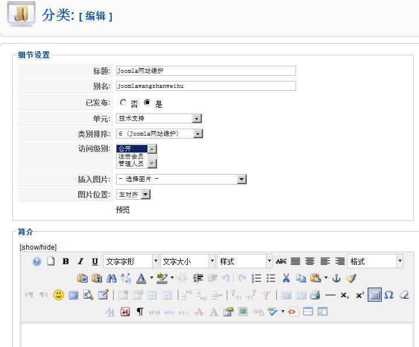Image resolution: width=419 pixels, height=347 pixels.
Task: Click the editor text area
Action: (x=217, y=335)
